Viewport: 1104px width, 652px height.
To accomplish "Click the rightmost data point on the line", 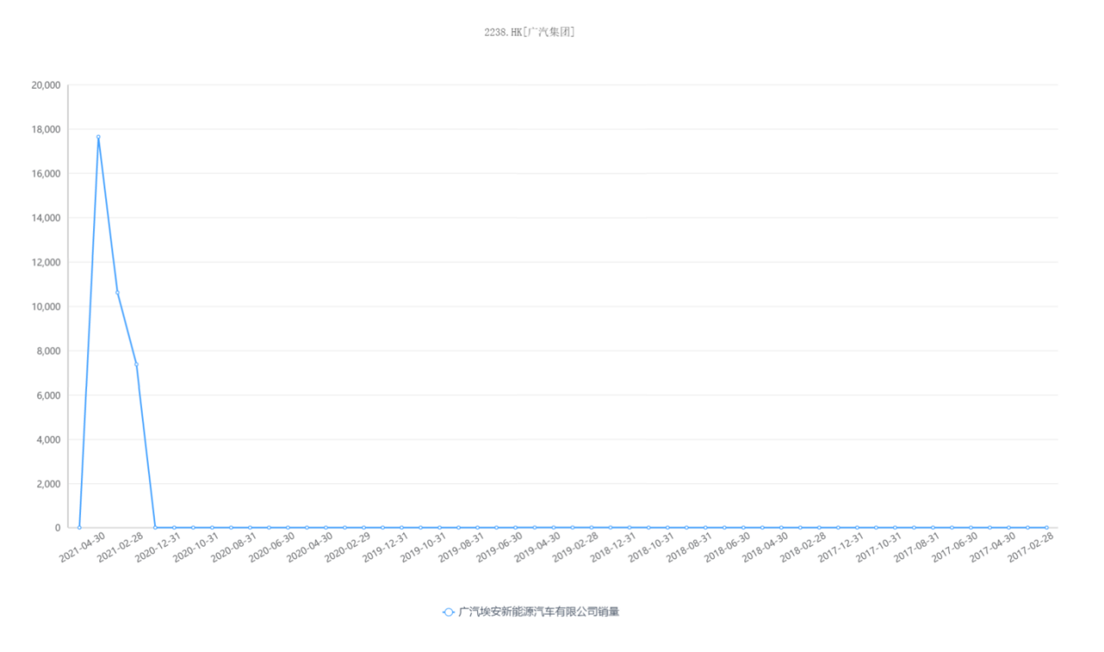I will tap(1047, 528).
